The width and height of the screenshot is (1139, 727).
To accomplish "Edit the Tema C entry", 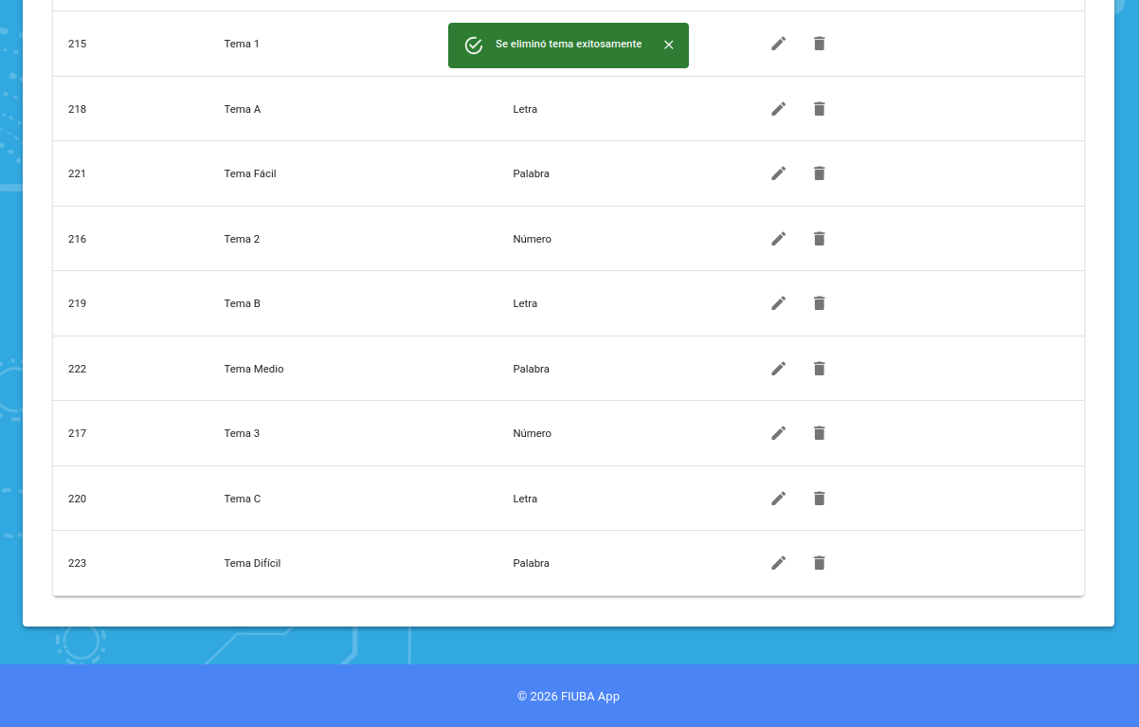I will coord(778,499).
